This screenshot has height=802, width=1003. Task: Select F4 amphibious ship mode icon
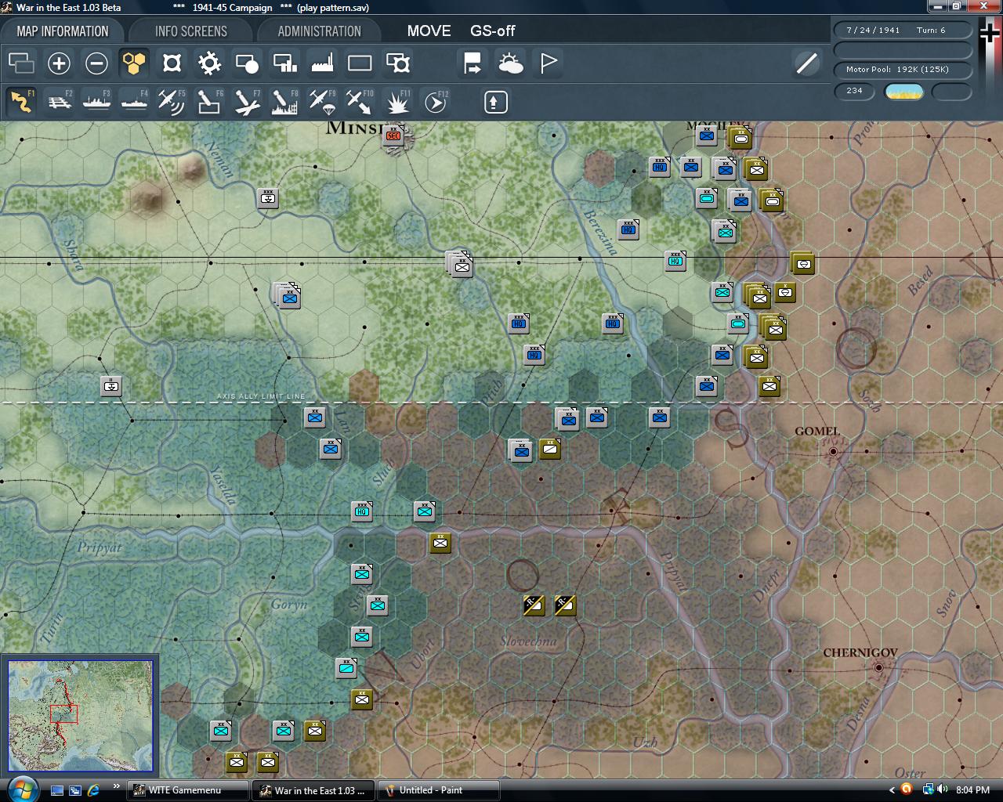point(134,103)
